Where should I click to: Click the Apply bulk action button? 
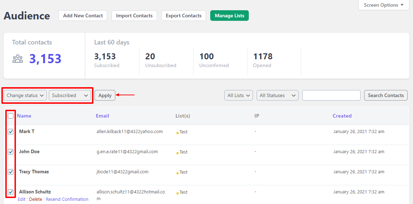click(x=105, y=95)
